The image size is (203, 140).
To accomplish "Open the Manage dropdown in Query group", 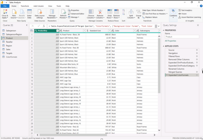I will click(74, 17).
